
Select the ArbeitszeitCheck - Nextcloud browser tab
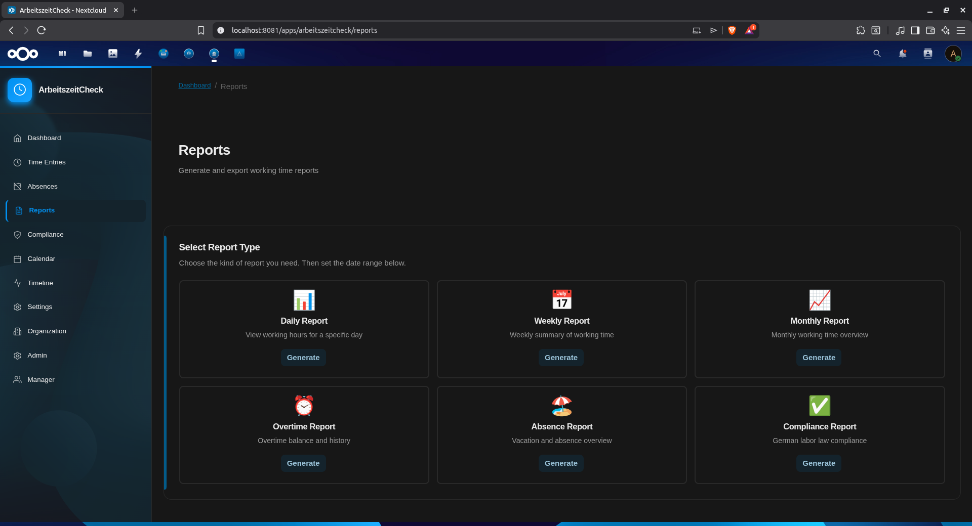pos(61,10)
